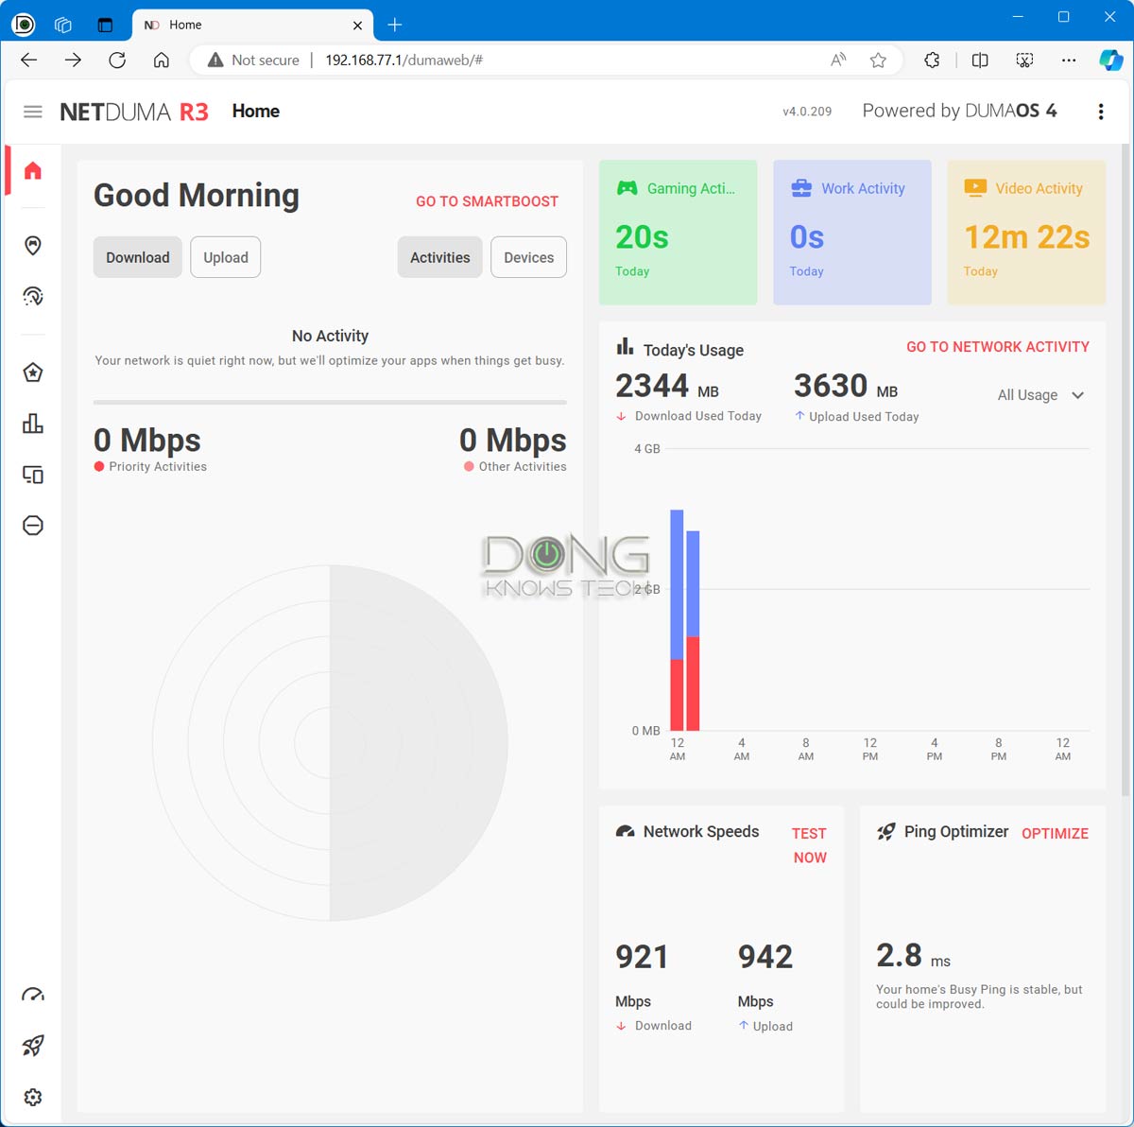Open the browser workspaces icon

(x=63, y=26)
